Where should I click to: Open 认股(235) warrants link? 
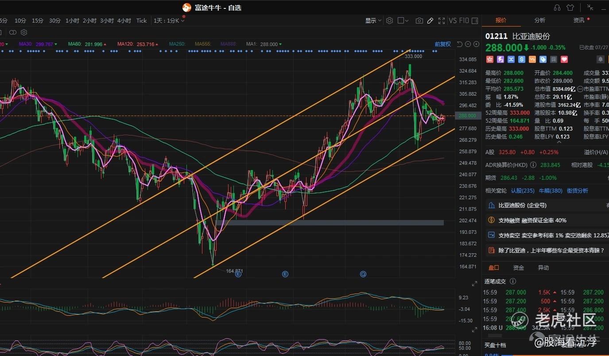[x=523, y=191]
